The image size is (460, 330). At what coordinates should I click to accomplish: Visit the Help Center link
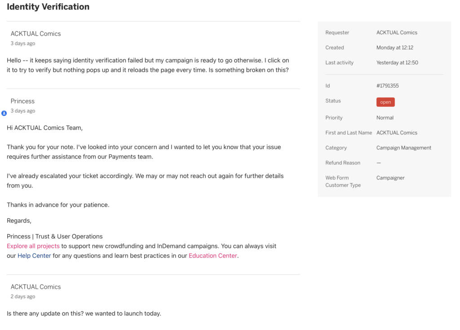click(x=34, y=256)
